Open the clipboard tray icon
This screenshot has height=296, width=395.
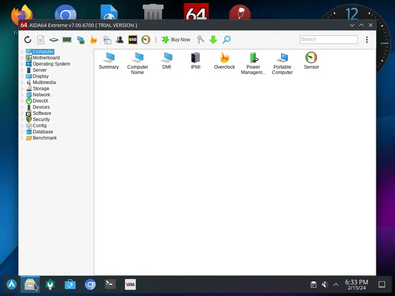314,285
